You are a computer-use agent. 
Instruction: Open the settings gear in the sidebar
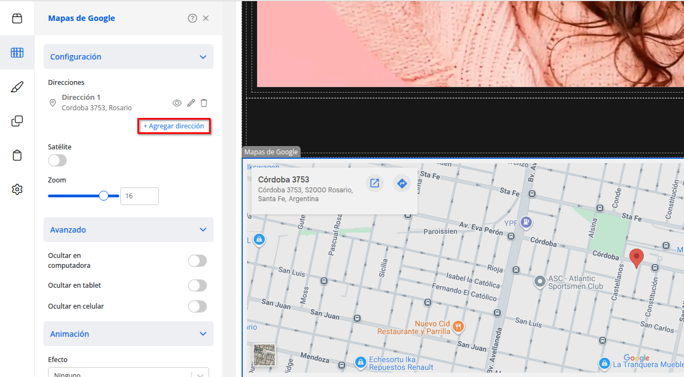17,189
